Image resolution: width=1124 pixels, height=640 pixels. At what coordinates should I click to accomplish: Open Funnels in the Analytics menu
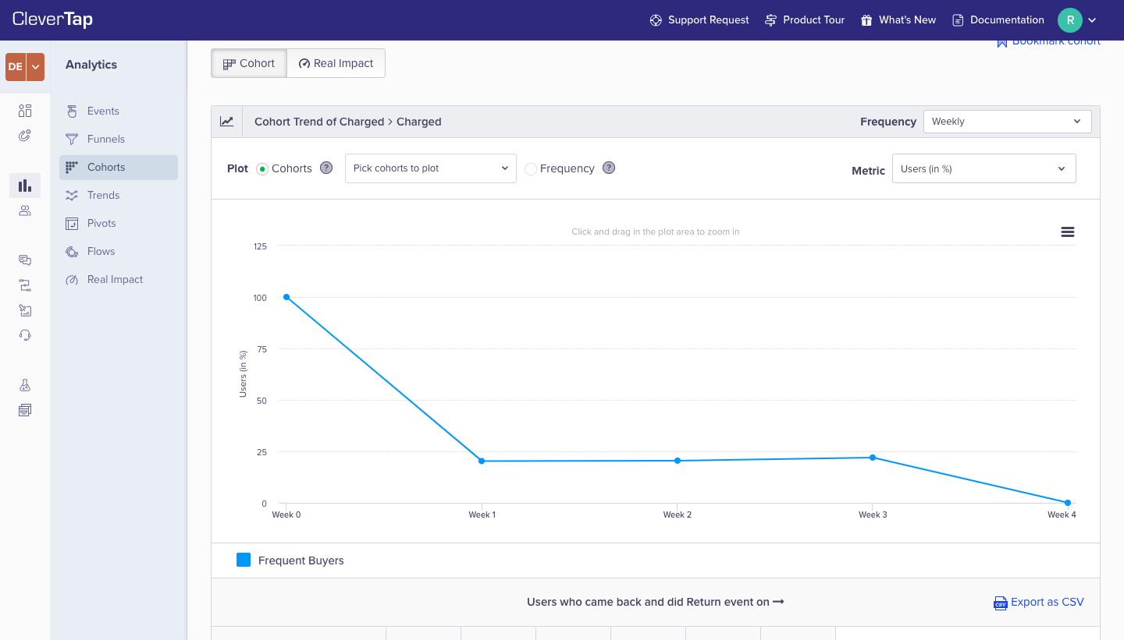point(106,139)
